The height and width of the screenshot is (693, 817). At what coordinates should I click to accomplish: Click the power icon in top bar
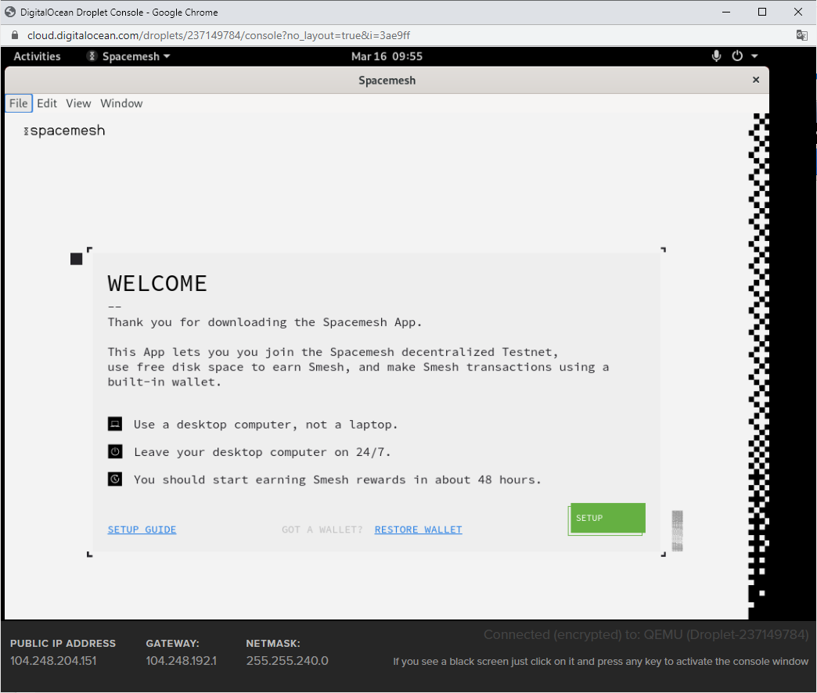736,56
